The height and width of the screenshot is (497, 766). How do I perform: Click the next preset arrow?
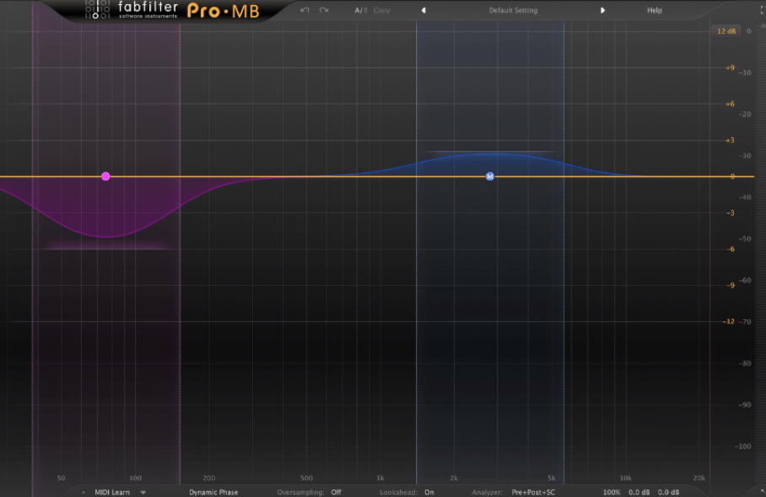602,10
